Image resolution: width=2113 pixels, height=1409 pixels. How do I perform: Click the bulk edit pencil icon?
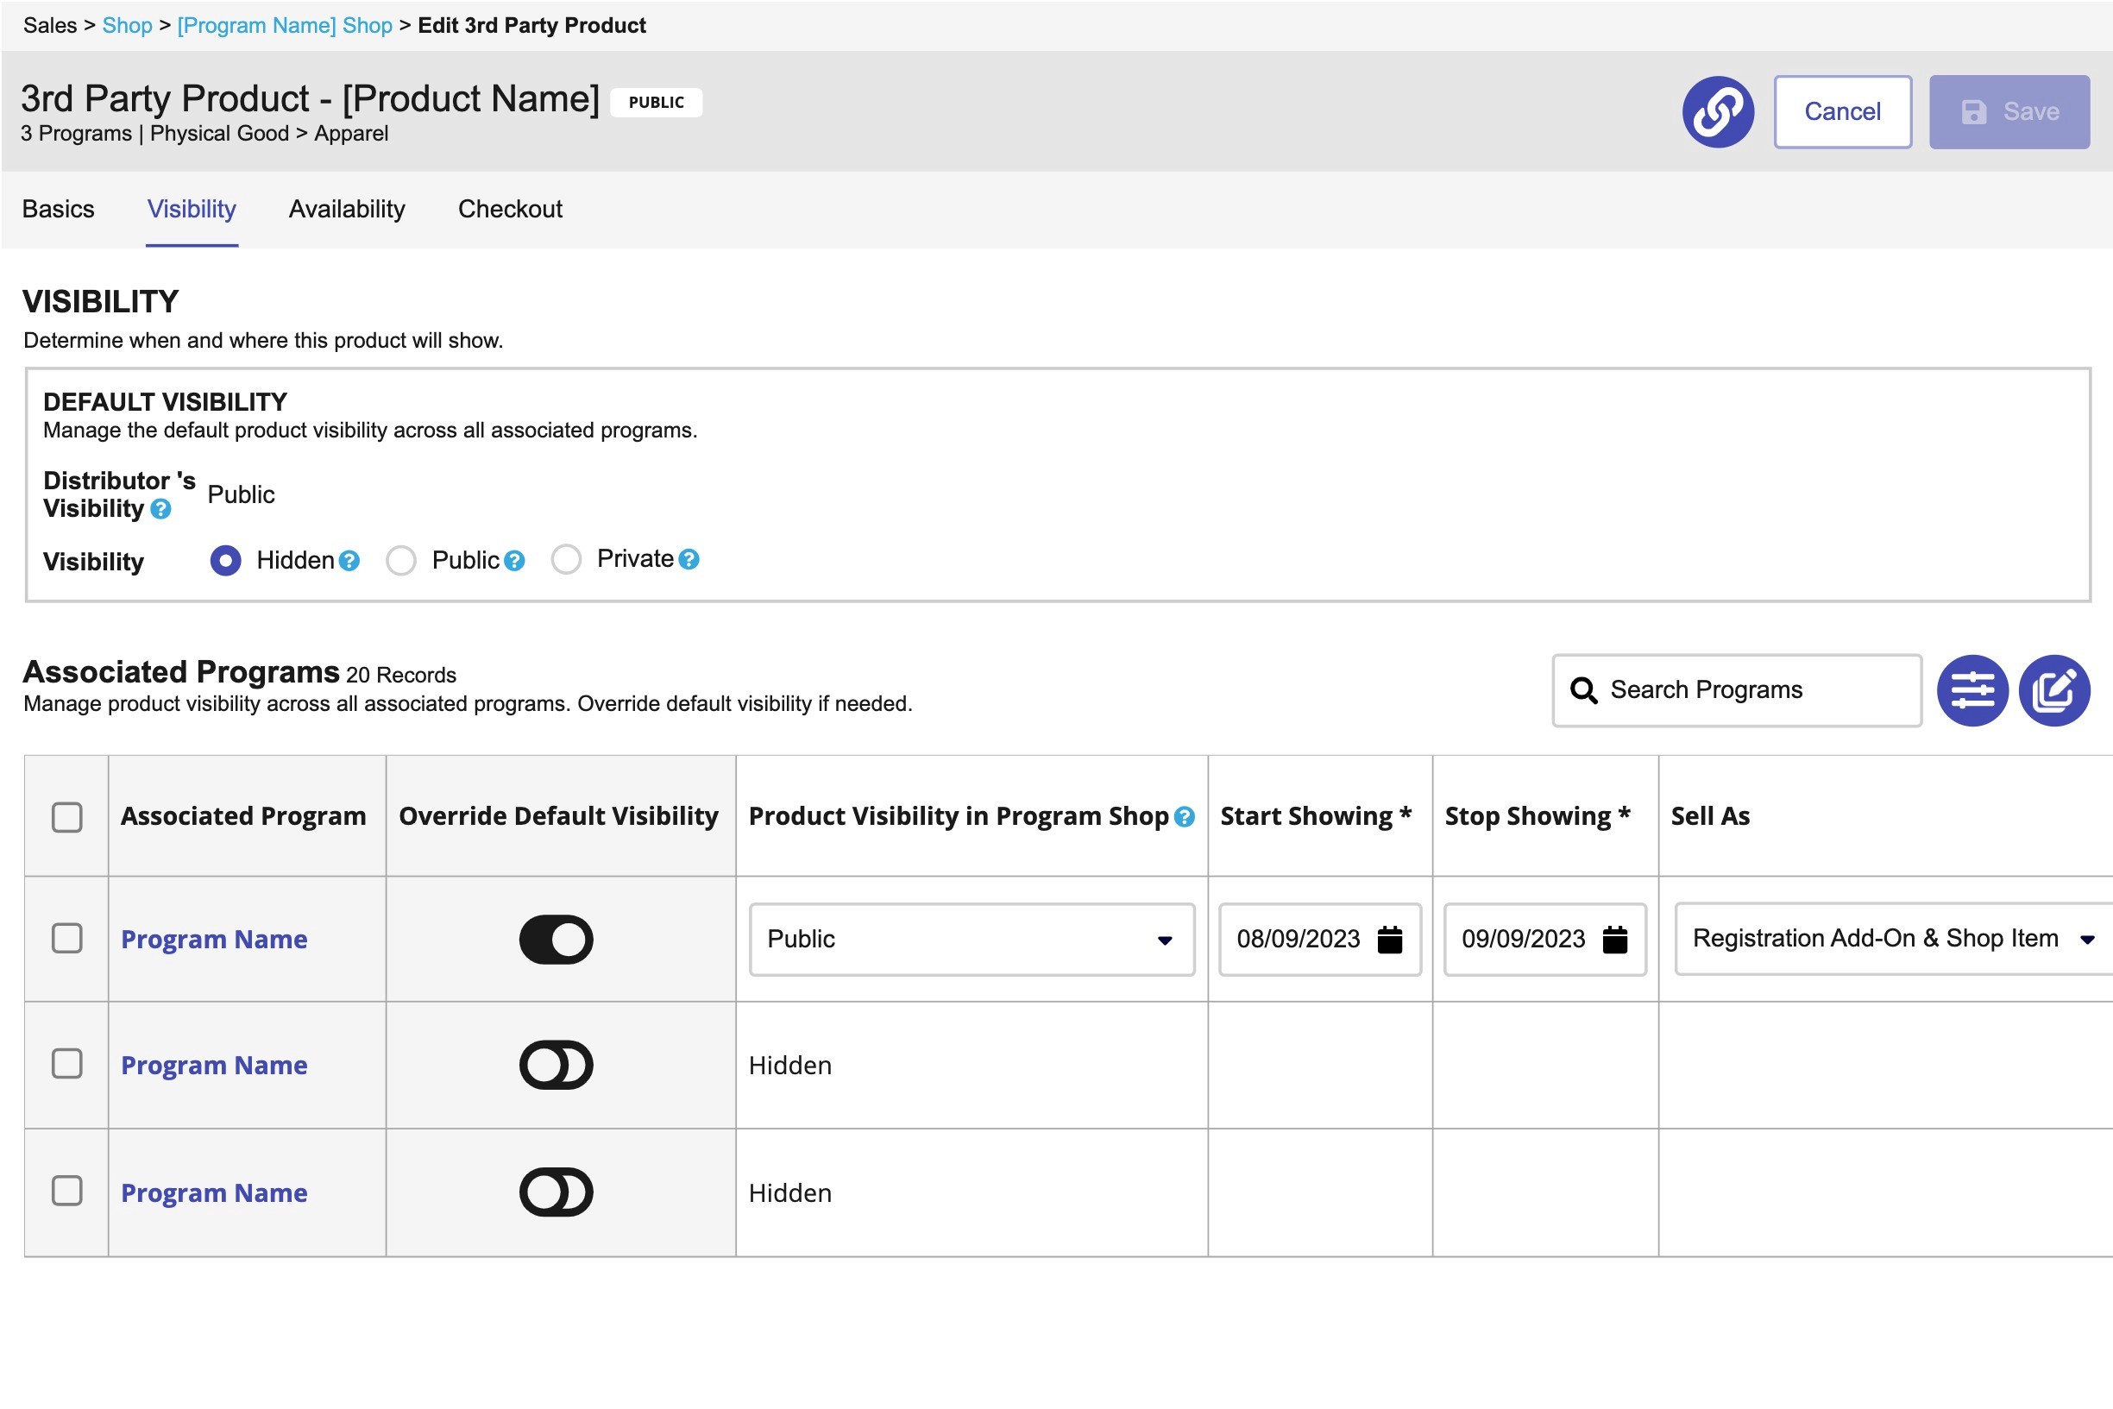coord(2053,690)
